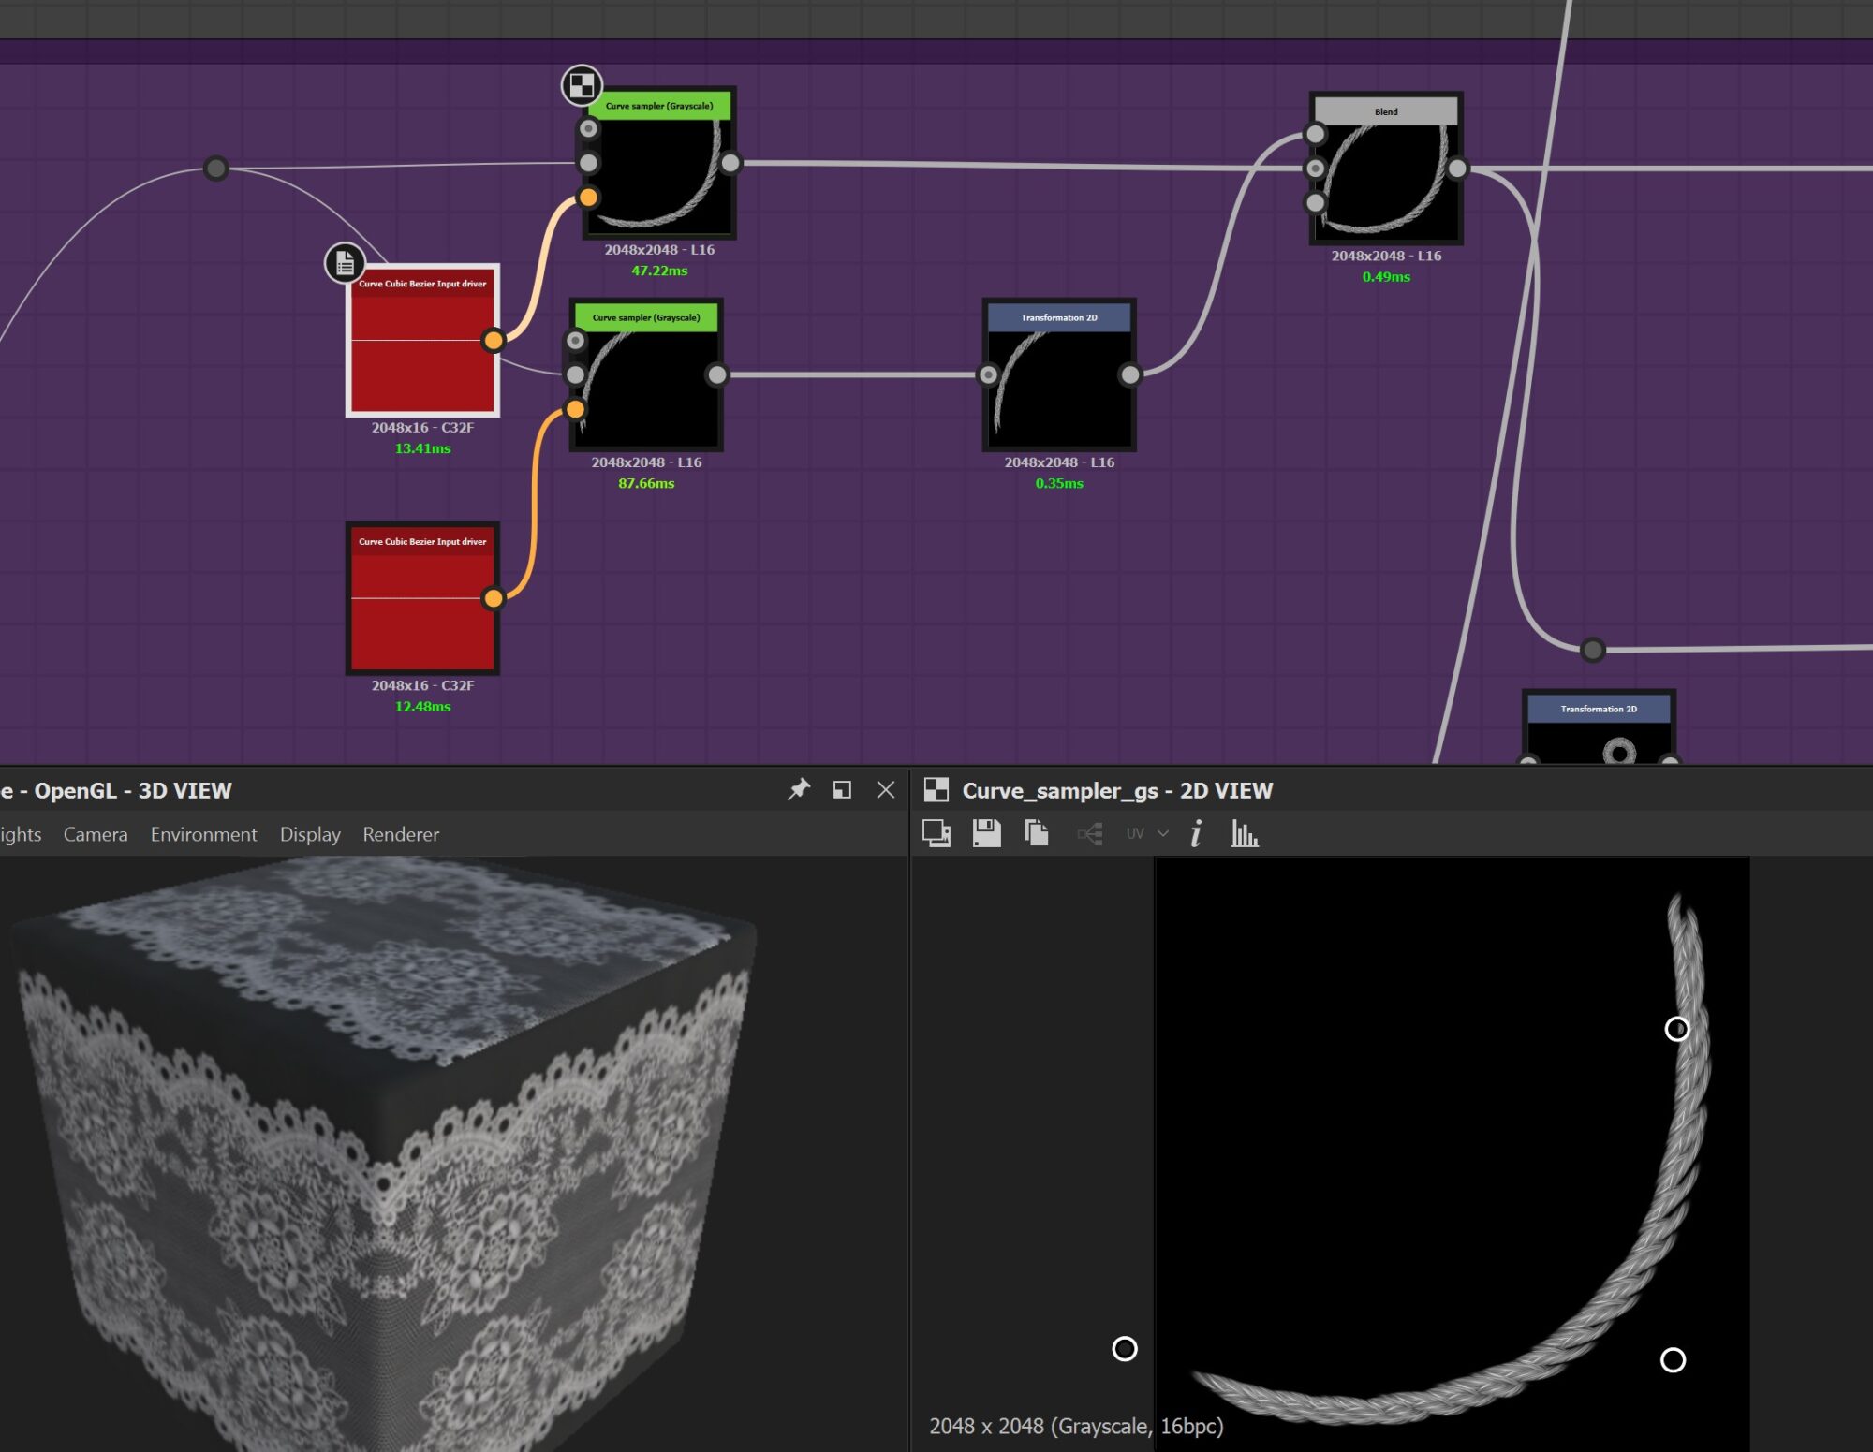Copy the 2D view image to clipboard

coord(1037,833)
